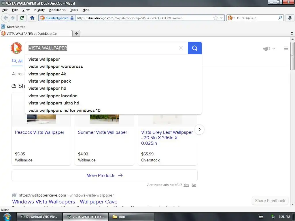The image size is (295, 221).
Task: Click the Share Feedback button
Action: point(270,201)
